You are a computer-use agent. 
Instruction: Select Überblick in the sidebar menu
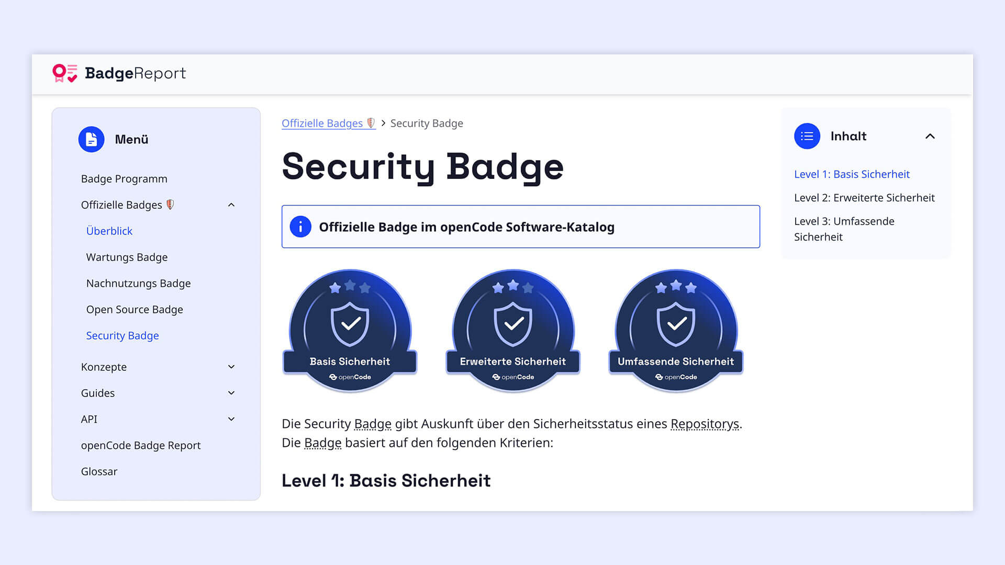coord(109,231)
